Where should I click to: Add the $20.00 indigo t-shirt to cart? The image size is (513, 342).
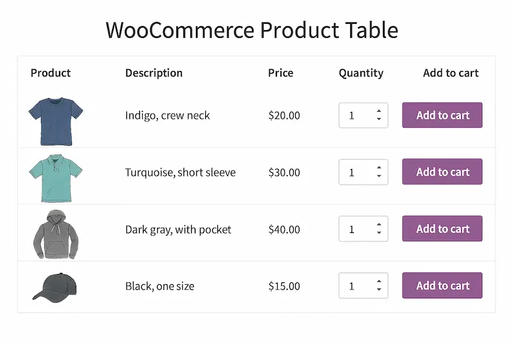[x=442, y=115]
